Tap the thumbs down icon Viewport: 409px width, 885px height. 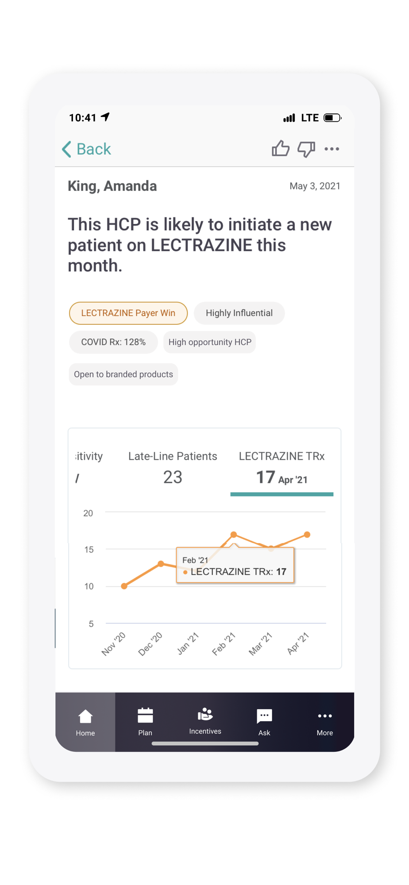point(306,149)
